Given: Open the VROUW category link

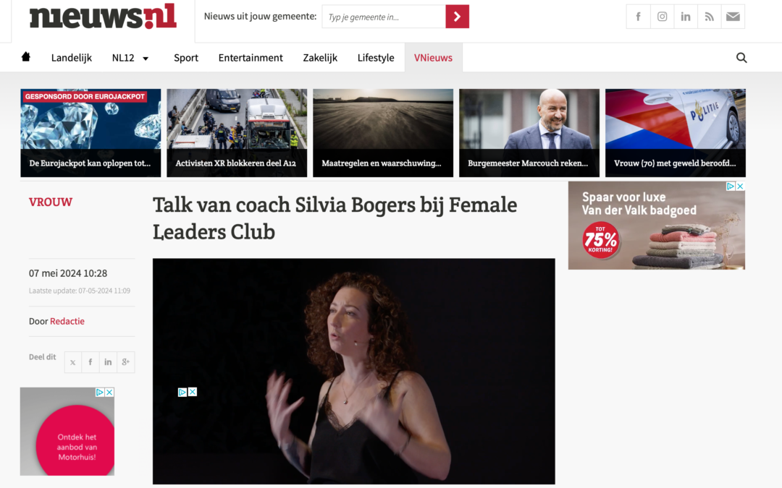Looking at the screenshot, I should pos(51,202).
